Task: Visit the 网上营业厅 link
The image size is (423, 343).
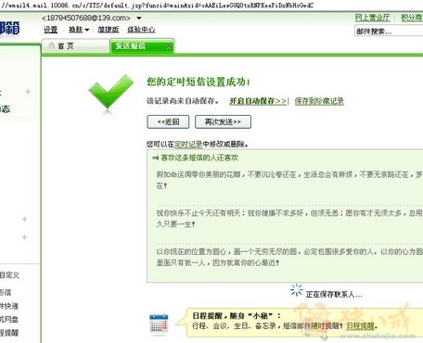Action: pos(372,18)
